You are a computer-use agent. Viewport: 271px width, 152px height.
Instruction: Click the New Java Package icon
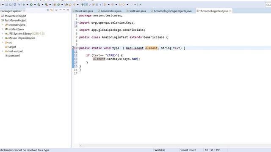click(x=55, y=5)
